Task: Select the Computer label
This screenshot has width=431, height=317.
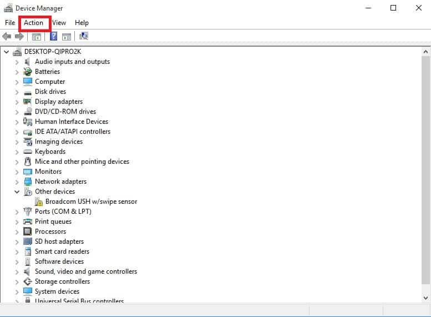Action: click(50, 82)
